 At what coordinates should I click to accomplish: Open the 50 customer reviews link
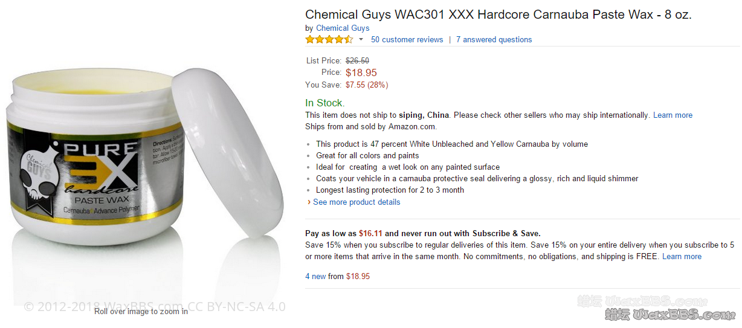click(407, 40)
